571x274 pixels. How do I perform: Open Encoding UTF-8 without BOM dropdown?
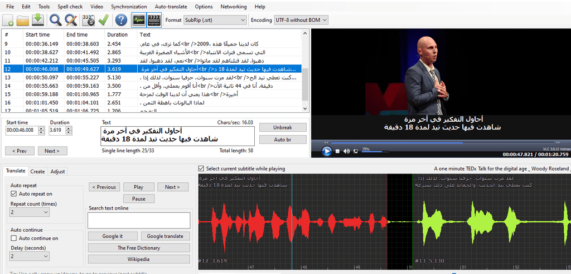tap(301, 20)
